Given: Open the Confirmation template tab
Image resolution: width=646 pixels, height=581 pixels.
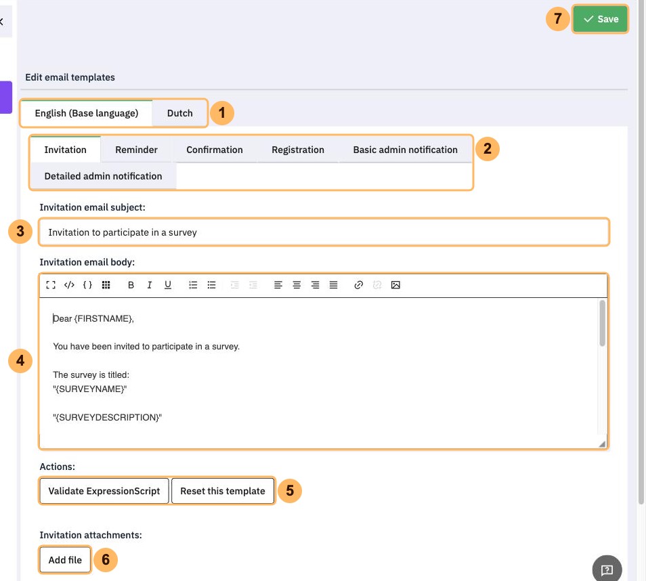Looking at the screenshot, I should click(214, 150).
